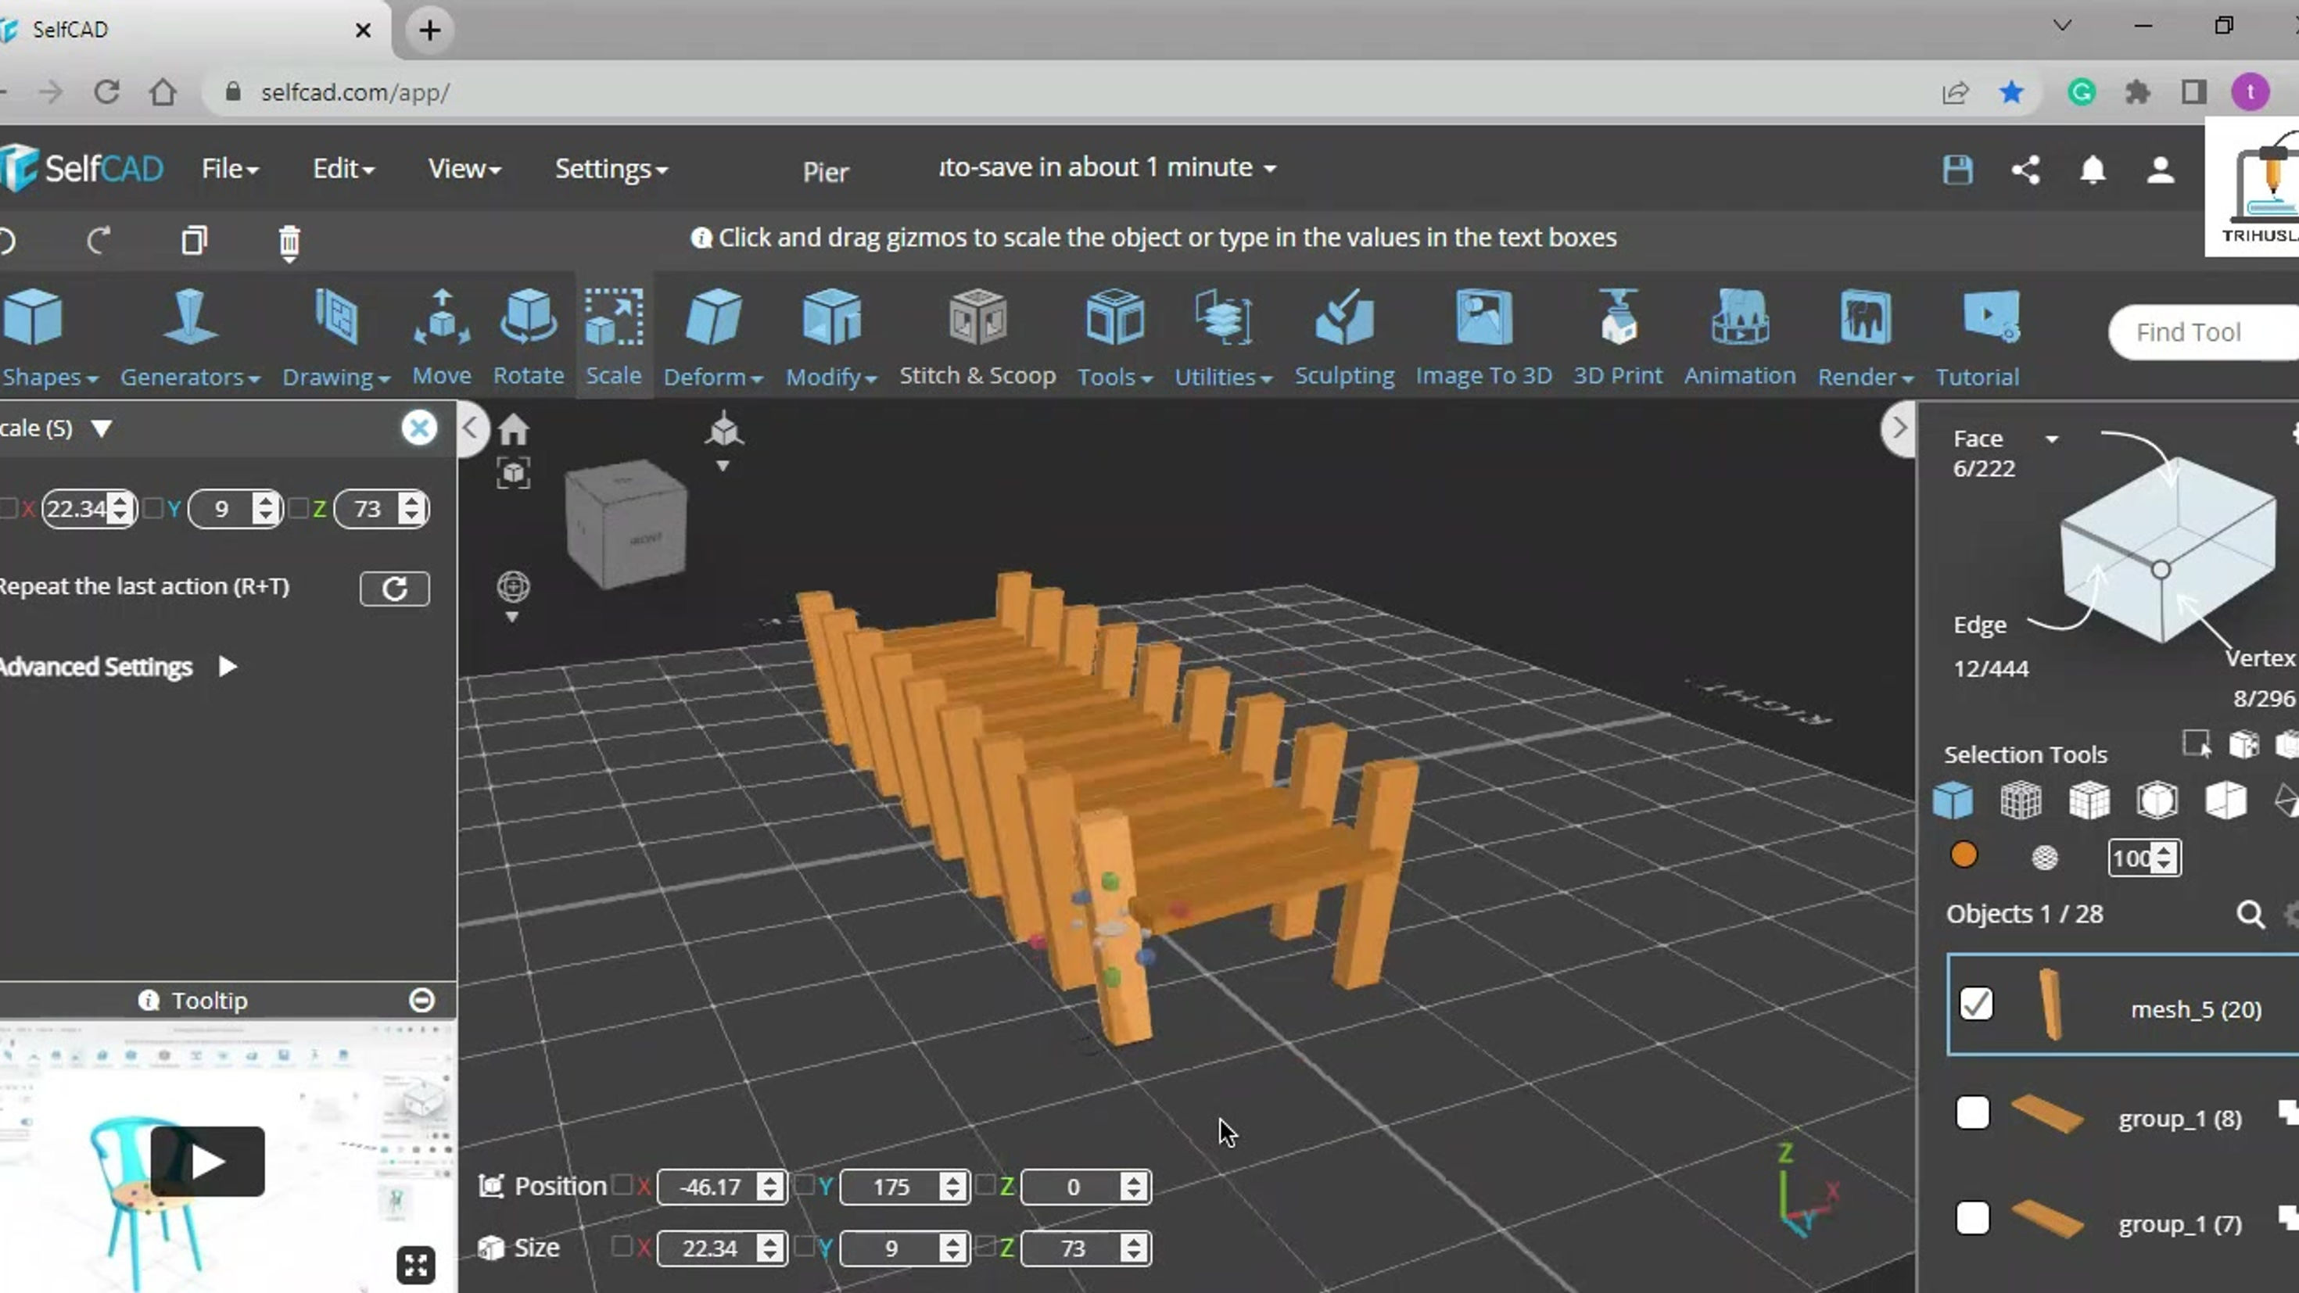Click the Pier project name

(826, 172)
